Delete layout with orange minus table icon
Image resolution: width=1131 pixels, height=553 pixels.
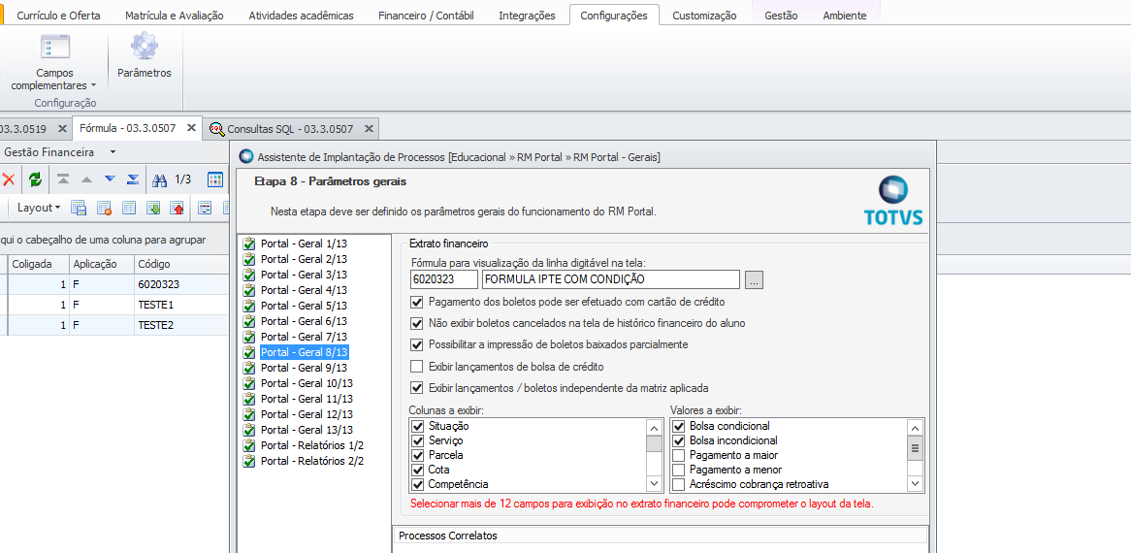coord(104,208)
